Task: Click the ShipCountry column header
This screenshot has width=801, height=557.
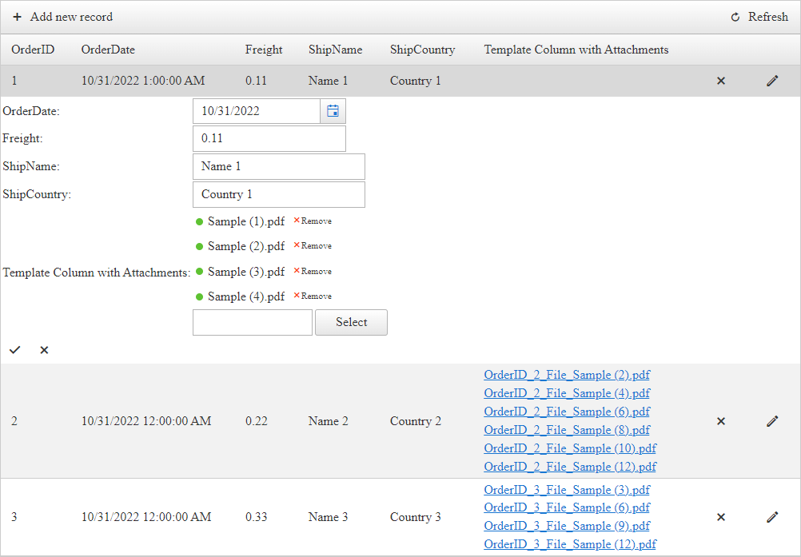Action: tap(422, 50)
